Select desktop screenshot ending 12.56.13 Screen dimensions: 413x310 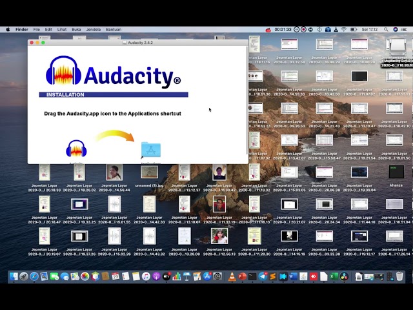[x=219, y=236]
